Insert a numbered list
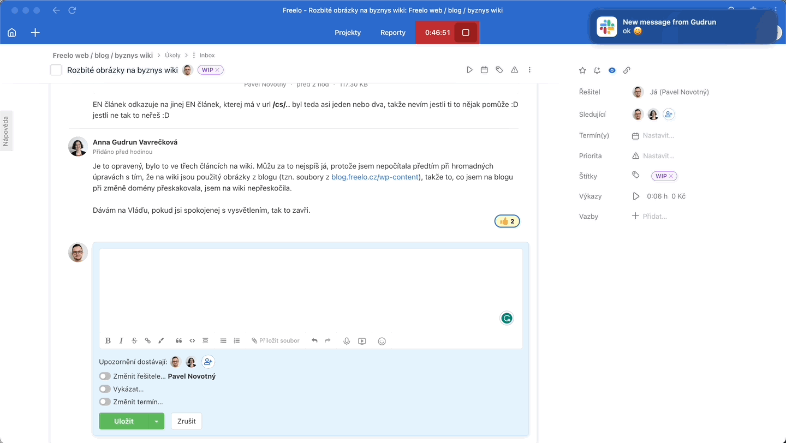 237,341
